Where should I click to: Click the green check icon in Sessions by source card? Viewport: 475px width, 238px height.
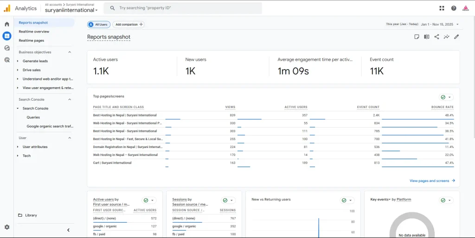click(x=225, y=200)
